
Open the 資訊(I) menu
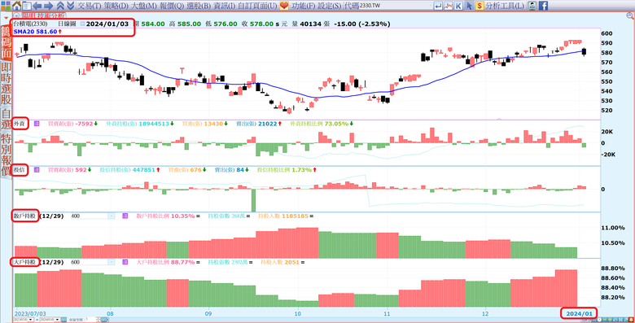[224, 6]
